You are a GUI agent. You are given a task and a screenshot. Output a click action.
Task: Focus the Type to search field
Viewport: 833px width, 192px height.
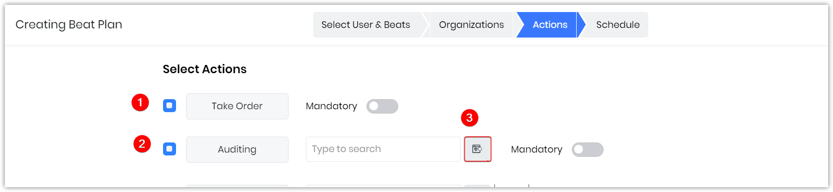[x=383, y=149]
